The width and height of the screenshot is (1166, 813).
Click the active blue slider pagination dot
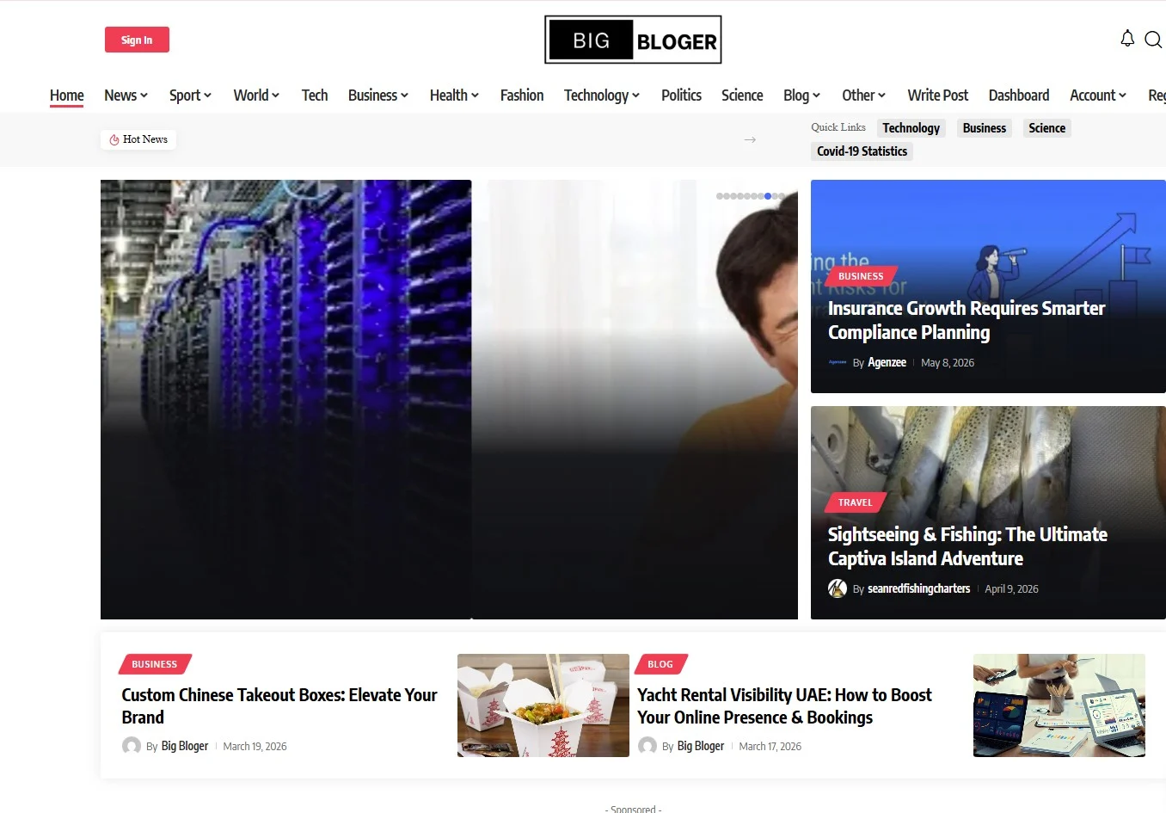[768, 196]
